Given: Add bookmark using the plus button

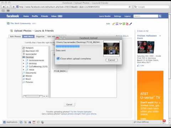Looking at the screenshot, I should coord(14,7).
